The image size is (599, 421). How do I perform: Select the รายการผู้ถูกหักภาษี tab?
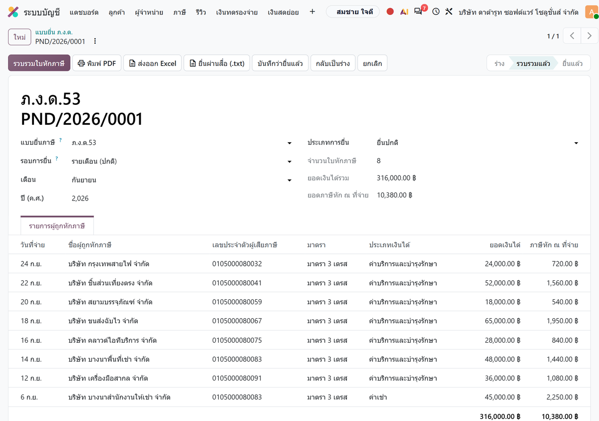click(x=57, y=226)
